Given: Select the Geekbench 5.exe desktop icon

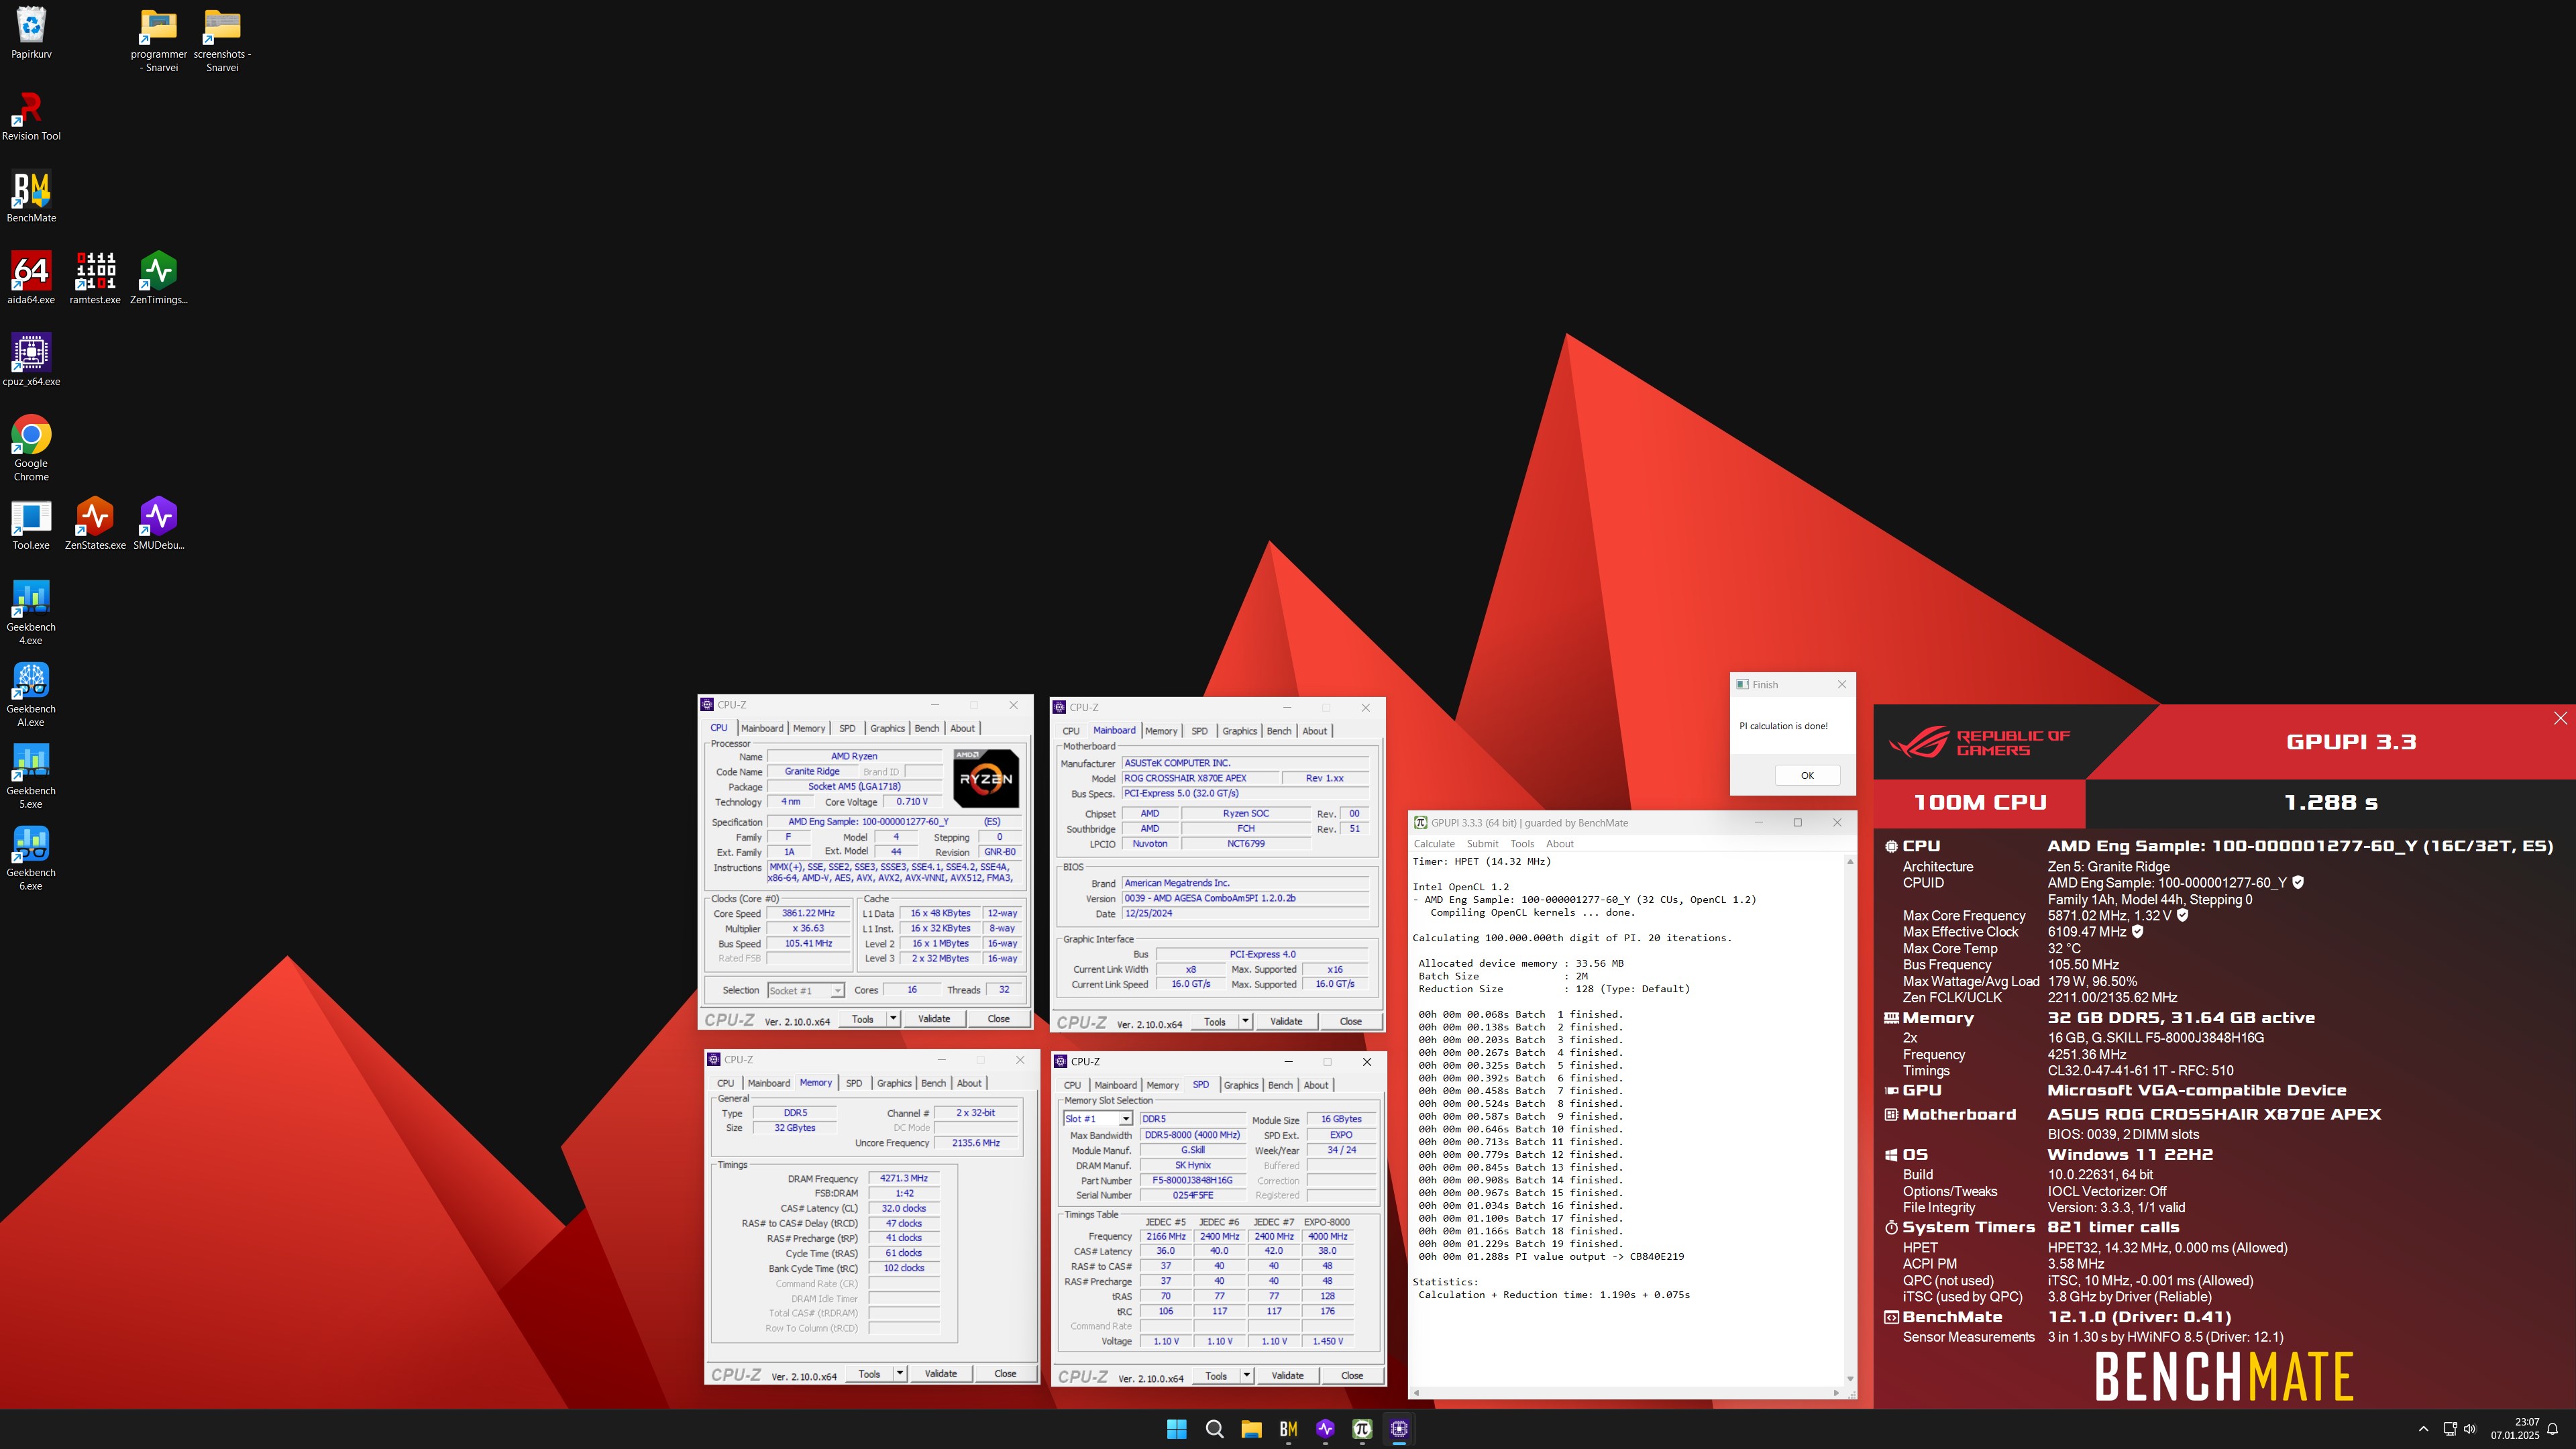Looking at the screenshot, I should coord(31,777).
